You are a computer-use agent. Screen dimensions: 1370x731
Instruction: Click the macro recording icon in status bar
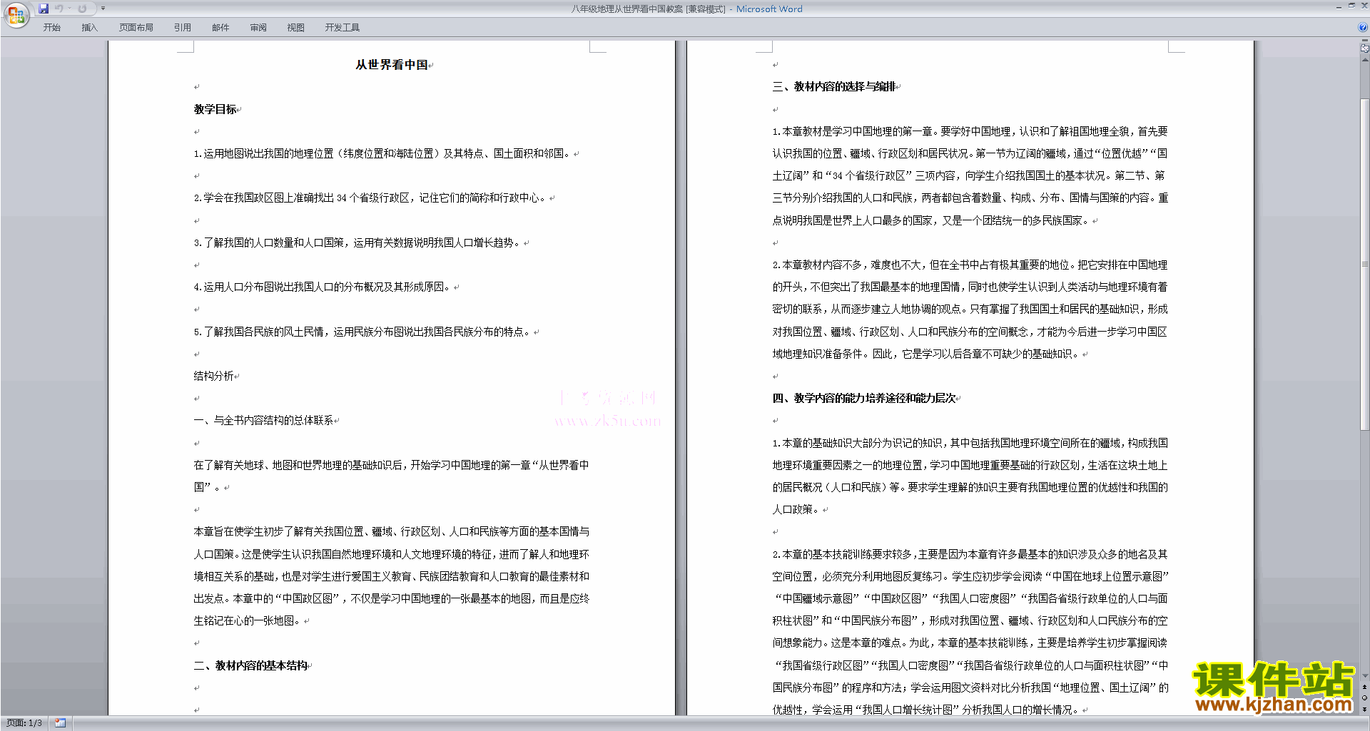point(61,723)
